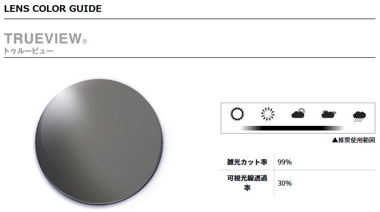This screenshot has width=380, height=212.
Task: Select the partly cloudy sun icon
Action: point(299,114)
